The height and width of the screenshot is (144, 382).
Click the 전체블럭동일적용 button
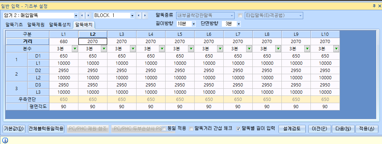click(46, 129)
